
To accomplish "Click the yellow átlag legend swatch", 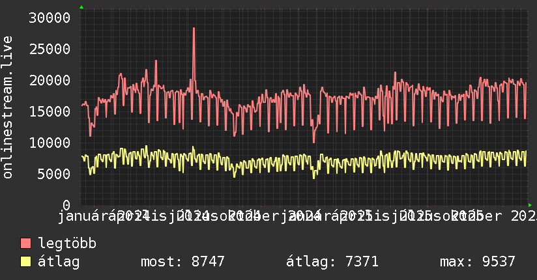I will 26,262.
